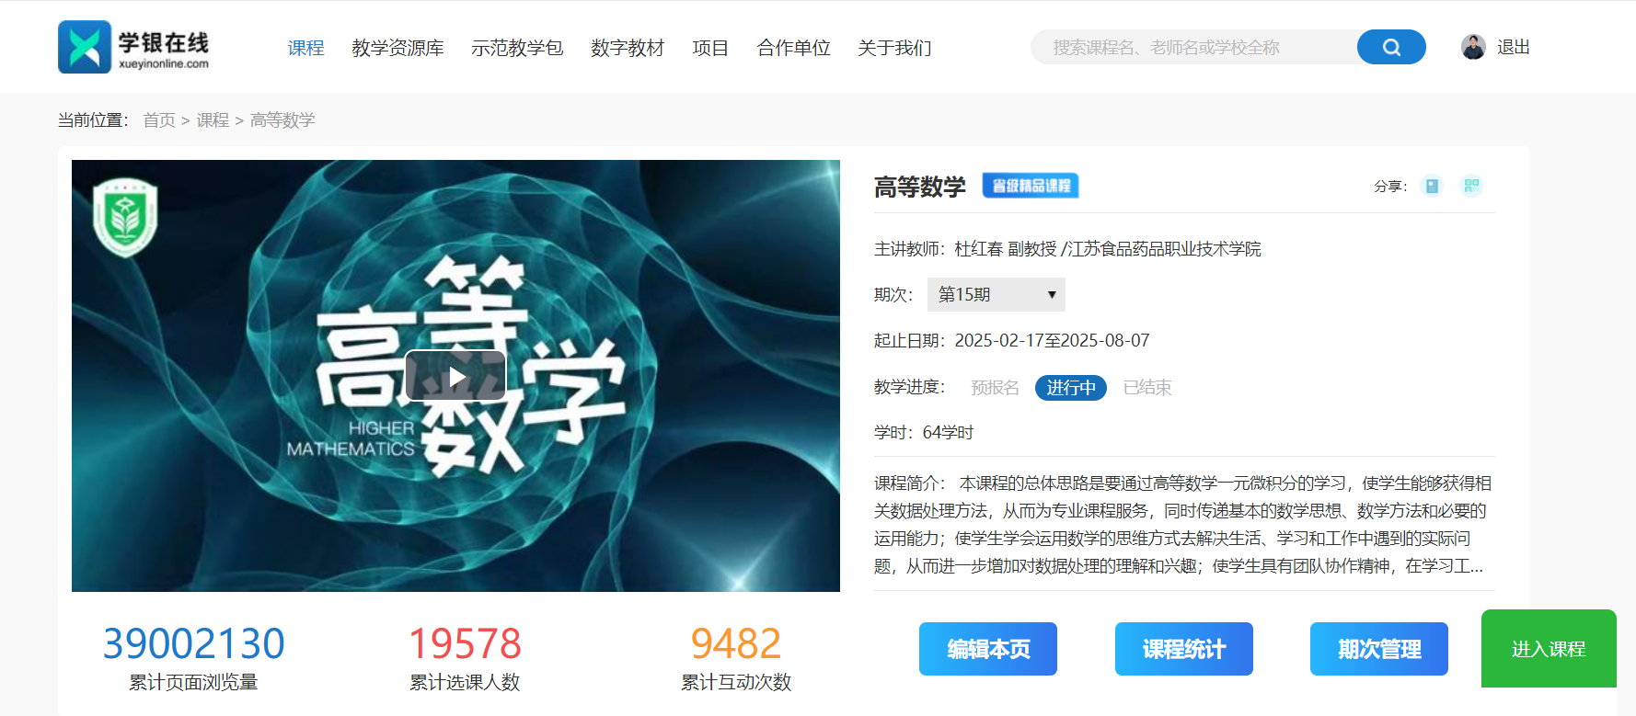Open the user avatar profile icon
This screenshot has width=1636, height=716.
tap(1473, 47)
